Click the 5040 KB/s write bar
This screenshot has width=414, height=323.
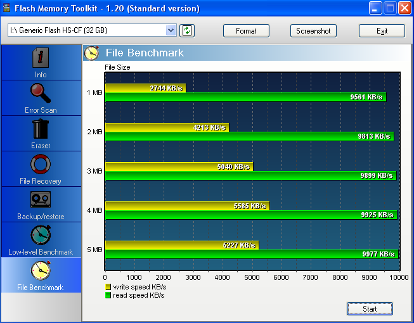click(179, 167)
